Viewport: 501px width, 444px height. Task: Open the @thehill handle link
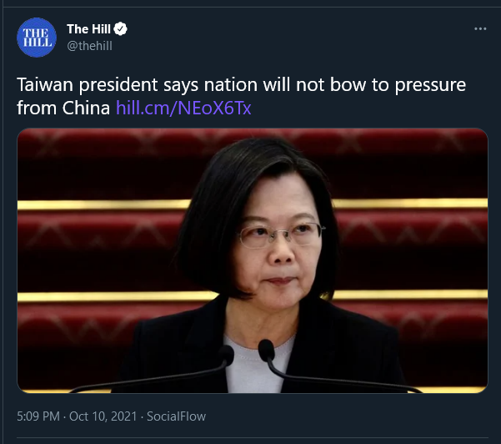(x=89, y=46)
